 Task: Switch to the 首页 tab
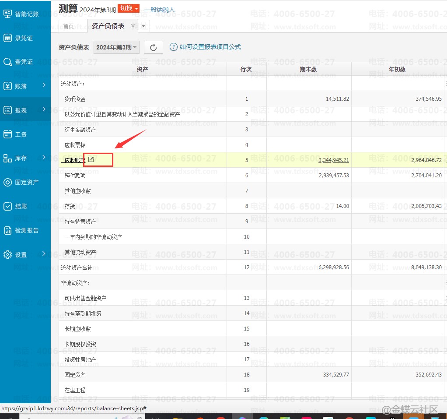tap(69, 26)
